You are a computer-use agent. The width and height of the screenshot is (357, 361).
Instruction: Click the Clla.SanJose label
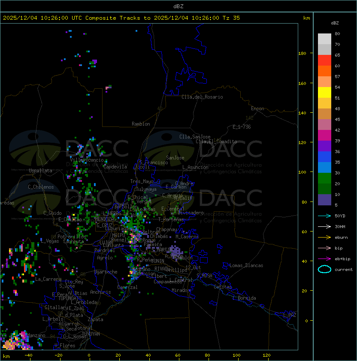[195, 137]
